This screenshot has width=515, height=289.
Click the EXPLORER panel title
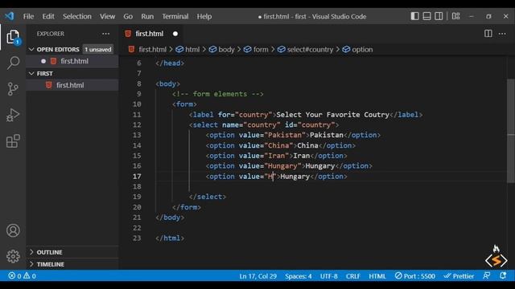click(50, 34)
